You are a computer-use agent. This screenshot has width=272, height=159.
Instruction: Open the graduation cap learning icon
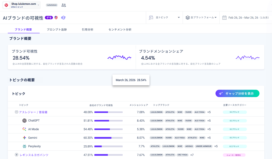[x=63, y=18]
